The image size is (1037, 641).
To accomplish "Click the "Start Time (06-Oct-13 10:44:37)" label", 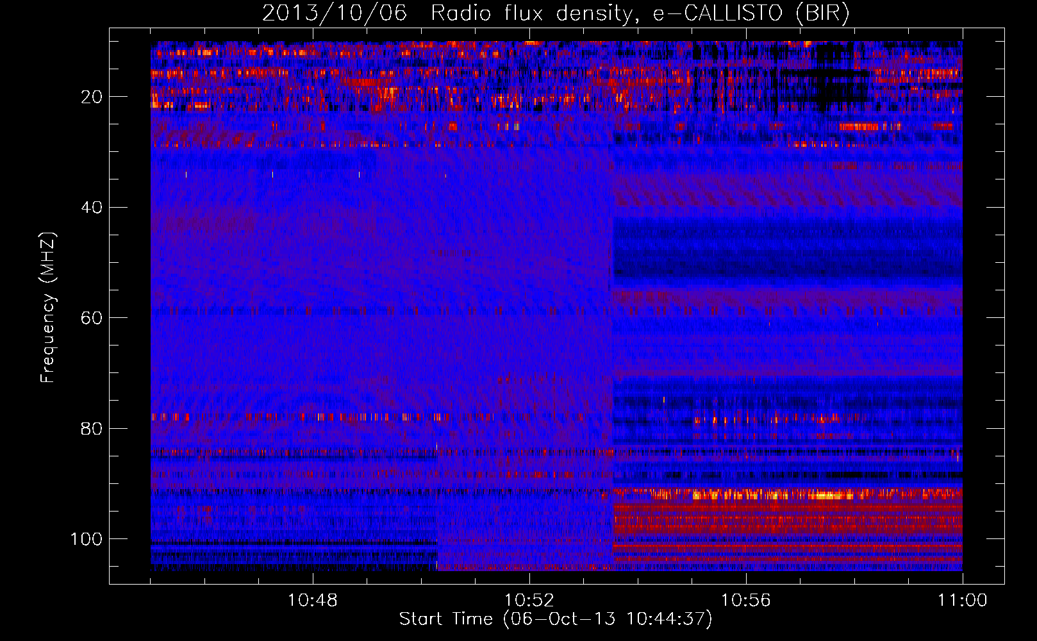I will [x=556, y=619].
